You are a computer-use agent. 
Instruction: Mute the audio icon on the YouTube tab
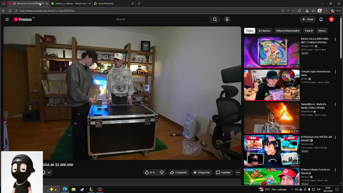tap(14, 3)
